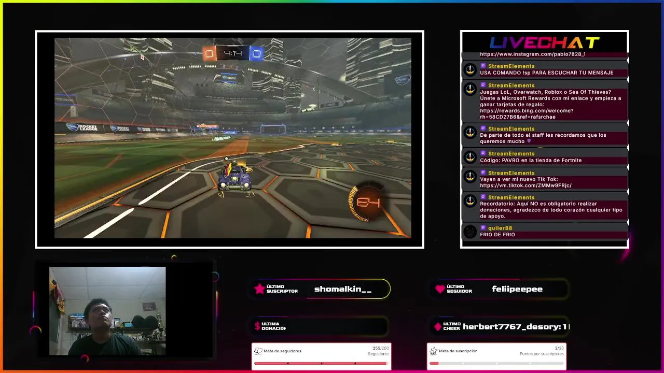Click StreamElements avatar beside the "USA COMANDO !sp" message

pos(470,69)
